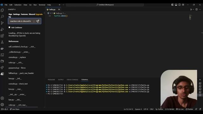The width and height of the screenshot is (203, 114).
Task: Open the Search view in activity bar
Action: (x=2, y=16)
